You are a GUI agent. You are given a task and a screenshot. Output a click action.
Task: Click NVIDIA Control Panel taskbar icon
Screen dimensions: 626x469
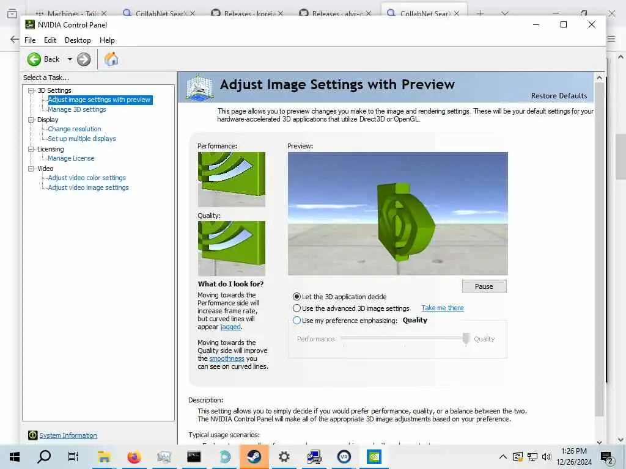(x=374, y=457)
